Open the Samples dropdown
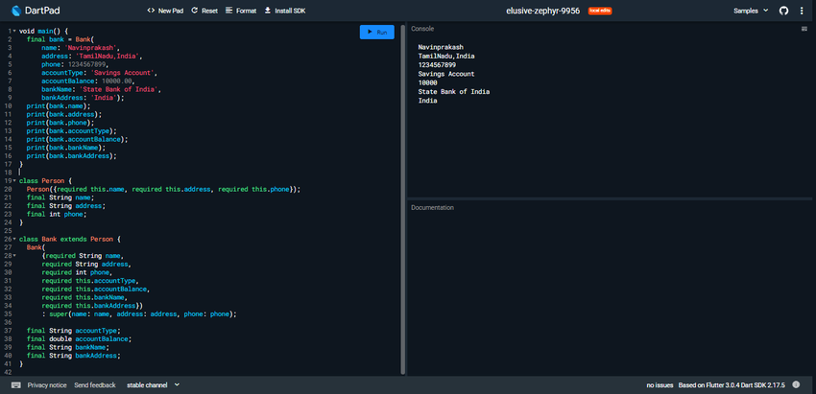This screenshot has width=816, height=394. point(751,11)
